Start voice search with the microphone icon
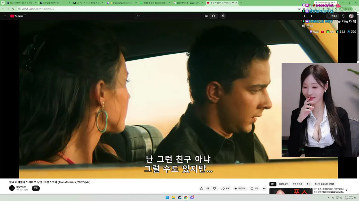359x201 pixels. coord(223,16)
